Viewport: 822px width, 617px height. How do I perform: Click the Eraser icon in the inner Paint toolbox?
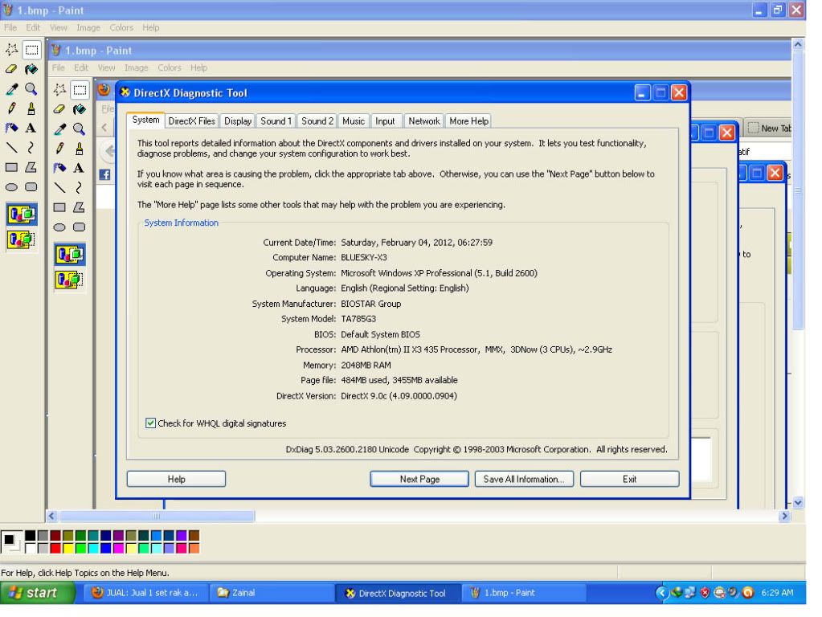pyautogui.click(x=59, y=109)
